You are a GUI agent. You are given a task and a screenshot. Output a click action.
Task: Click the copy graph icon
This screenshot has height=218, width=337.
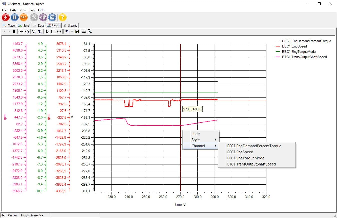click(x=67, y=31)
